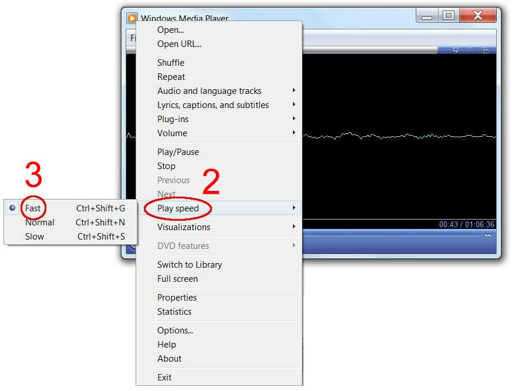Viewport: 512px width, 391px height.
Task: Open the Audio and language tracks submenu
Action: 209,91
